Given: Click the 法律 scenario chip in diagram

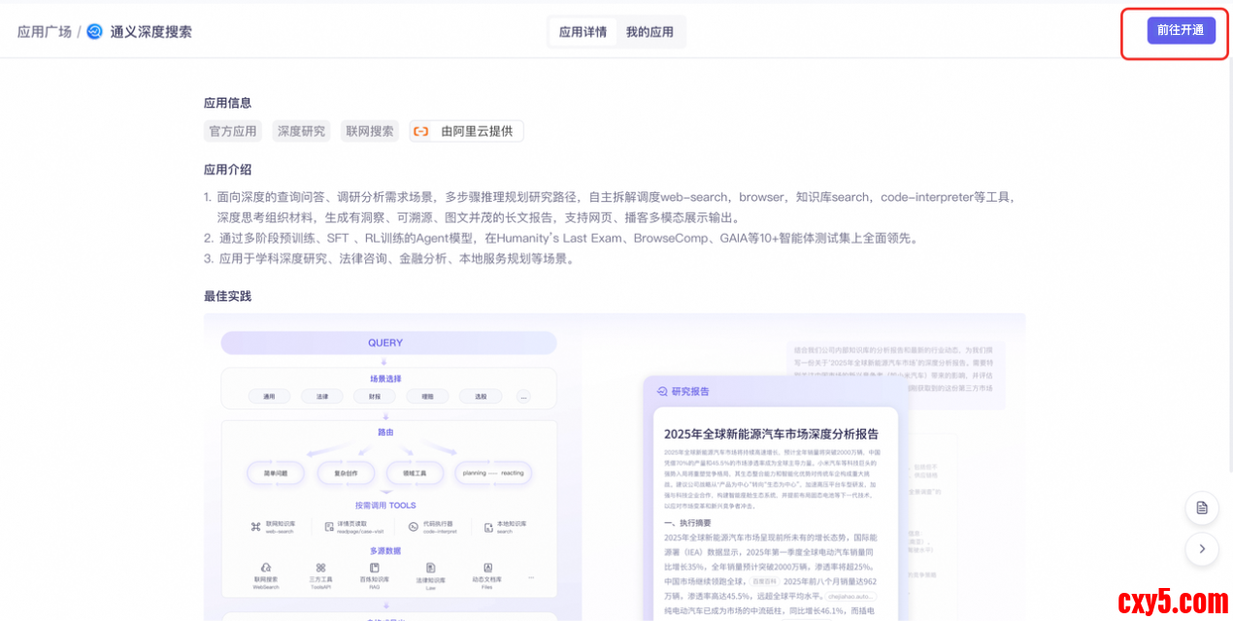Looking at the screenshot, I should pos(321,397).
